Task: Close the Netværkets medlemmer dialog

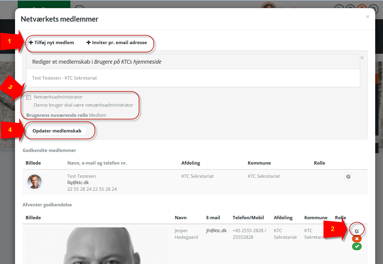Action: tap(367, 17)
